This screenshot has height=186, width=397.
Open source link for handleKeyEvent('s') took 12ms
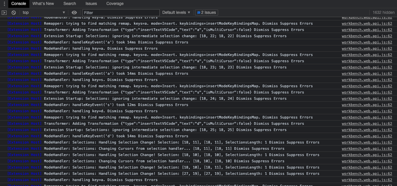click(367, 105)
